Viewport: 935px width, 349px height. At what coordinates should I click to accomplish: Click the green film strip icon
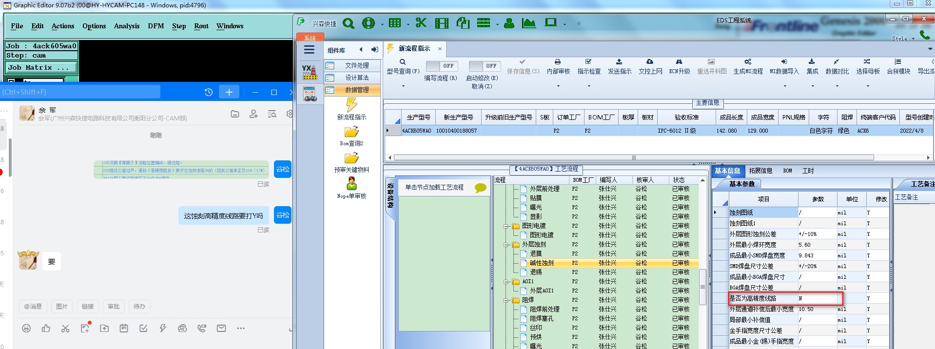pyautogui.click(x=442, y=23)
